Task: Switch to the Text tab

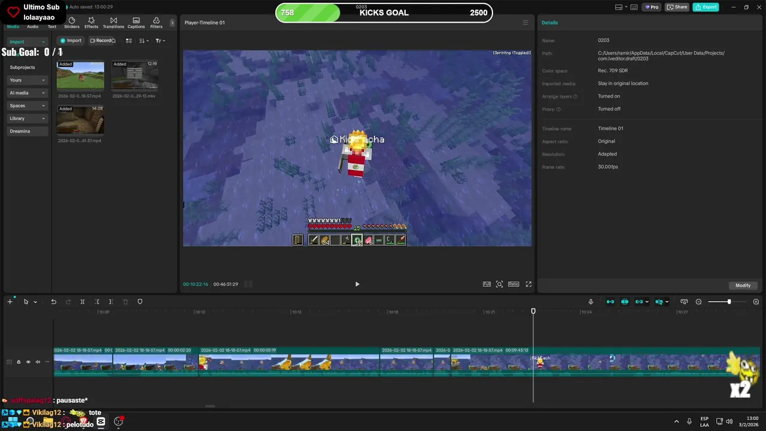Action: (x=52, y=26)
